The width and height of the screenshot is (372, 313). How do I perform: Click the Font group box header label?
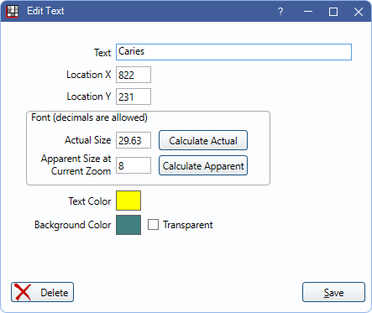(89, 117)
